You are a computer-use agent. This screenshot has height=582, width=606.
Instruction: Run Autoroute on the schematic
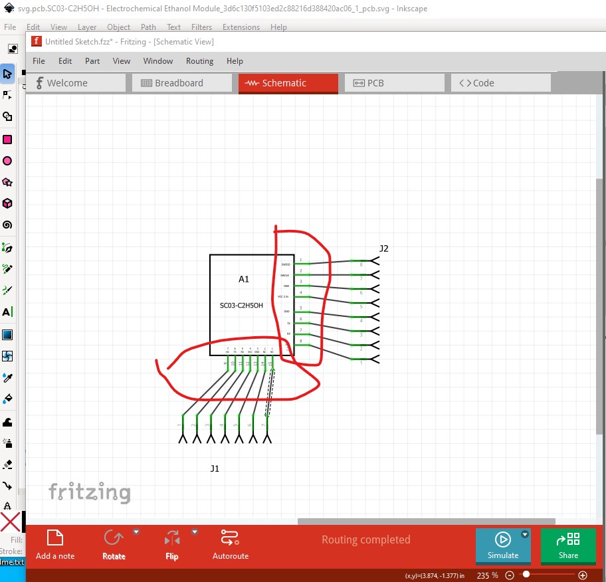point(231,545)
